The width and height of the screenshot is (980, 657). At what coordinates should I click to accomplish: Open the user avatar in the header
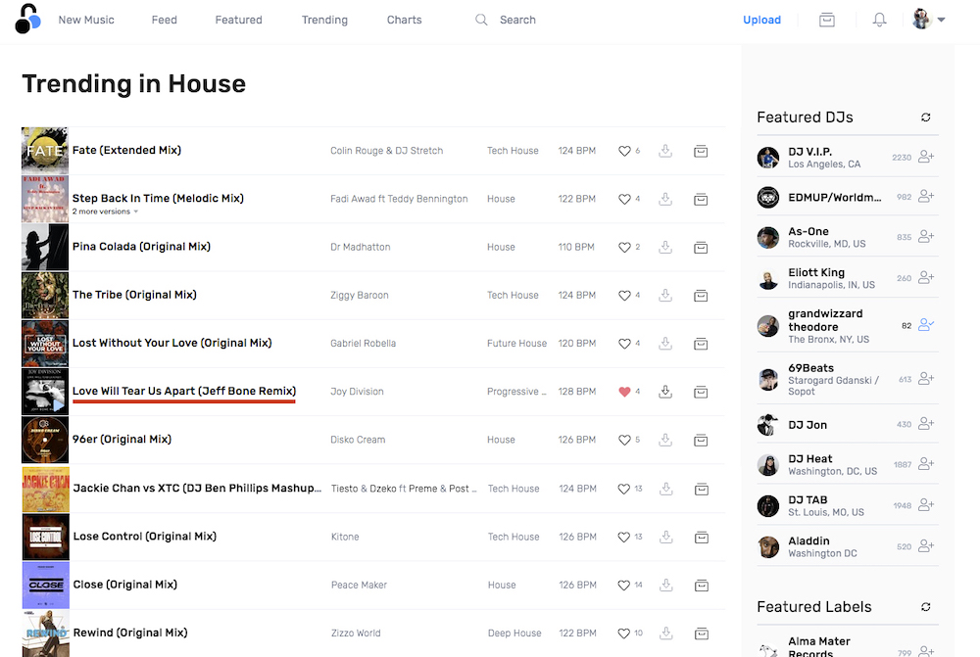921,19
